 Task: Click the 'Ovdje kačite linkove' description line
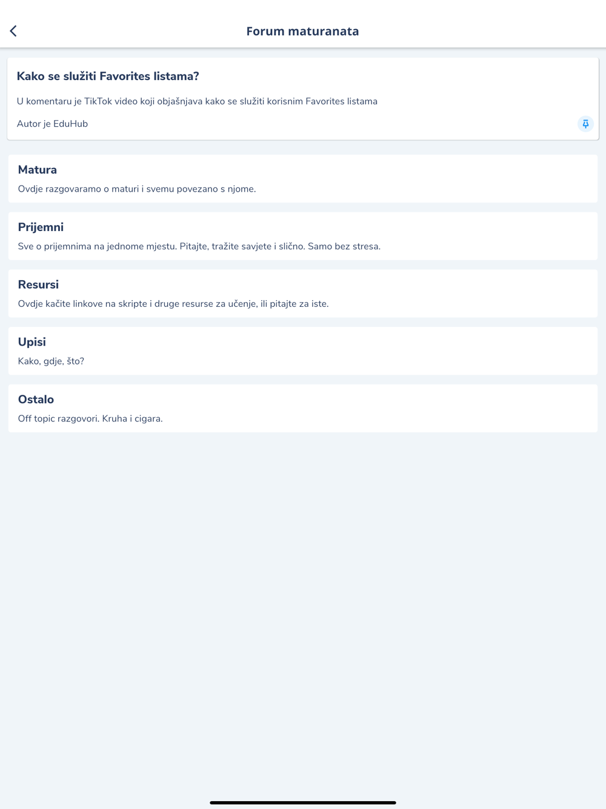coord(173,304)
